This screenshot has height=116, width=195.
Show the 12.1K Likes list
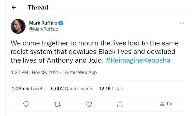tap(111, 89)
